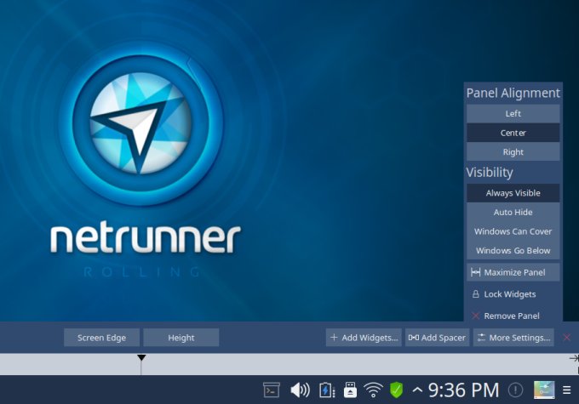Open the Konsole terminal tray icon

point(272,390)
